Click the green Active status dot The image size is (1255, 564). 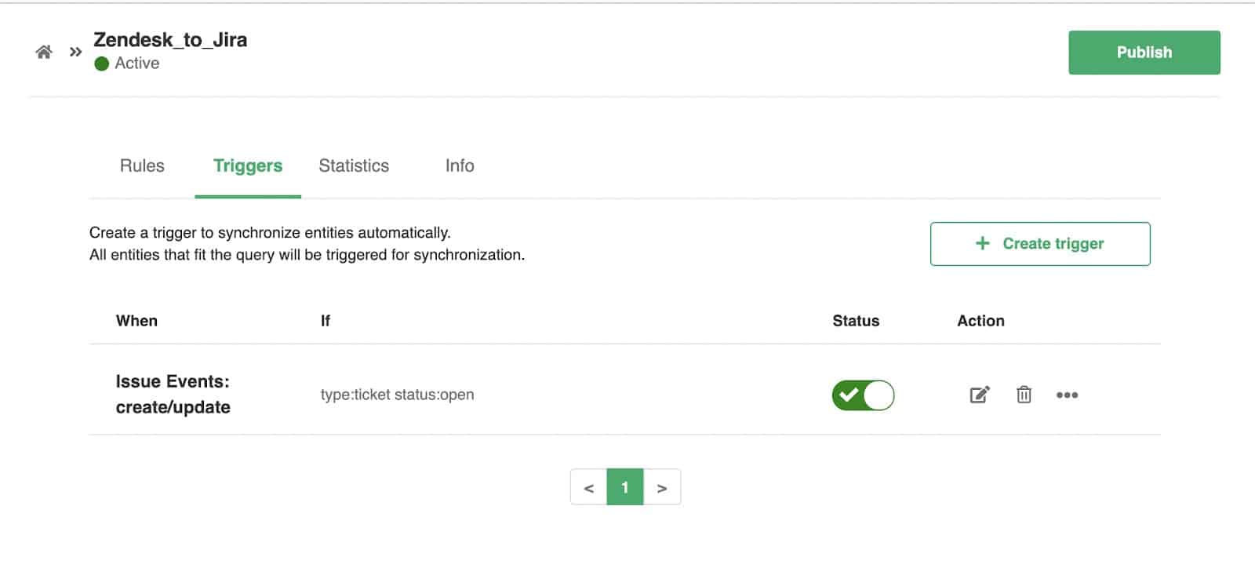[102, 64]
